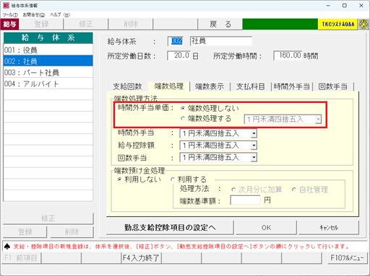Click 登録 button below the list
This screenshot has width=370, height=276.
tap(25, 232)
